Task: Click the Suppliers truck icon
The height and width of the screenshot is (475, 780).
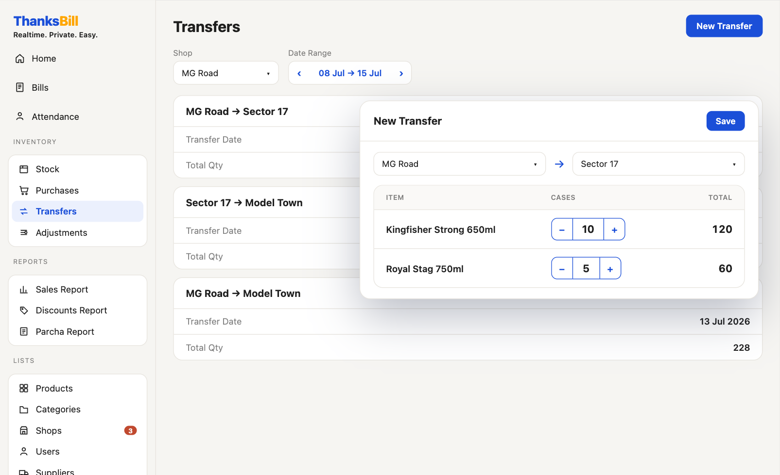Action: coord(24,472)
